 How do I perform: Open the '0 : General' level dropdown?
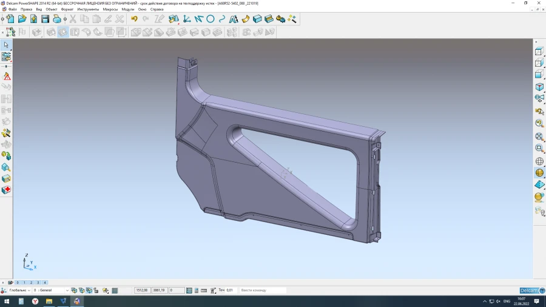click(x=67, y=291)
